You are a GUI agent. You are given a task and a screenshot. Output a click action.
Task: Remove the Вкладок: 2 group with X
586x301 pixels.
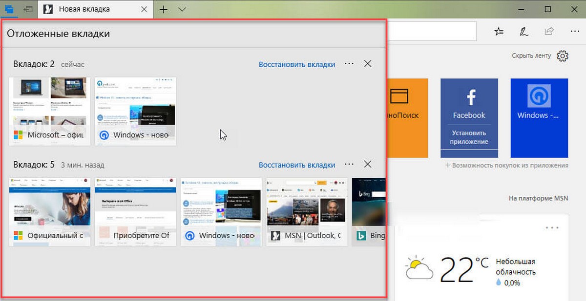coord(368,64)
